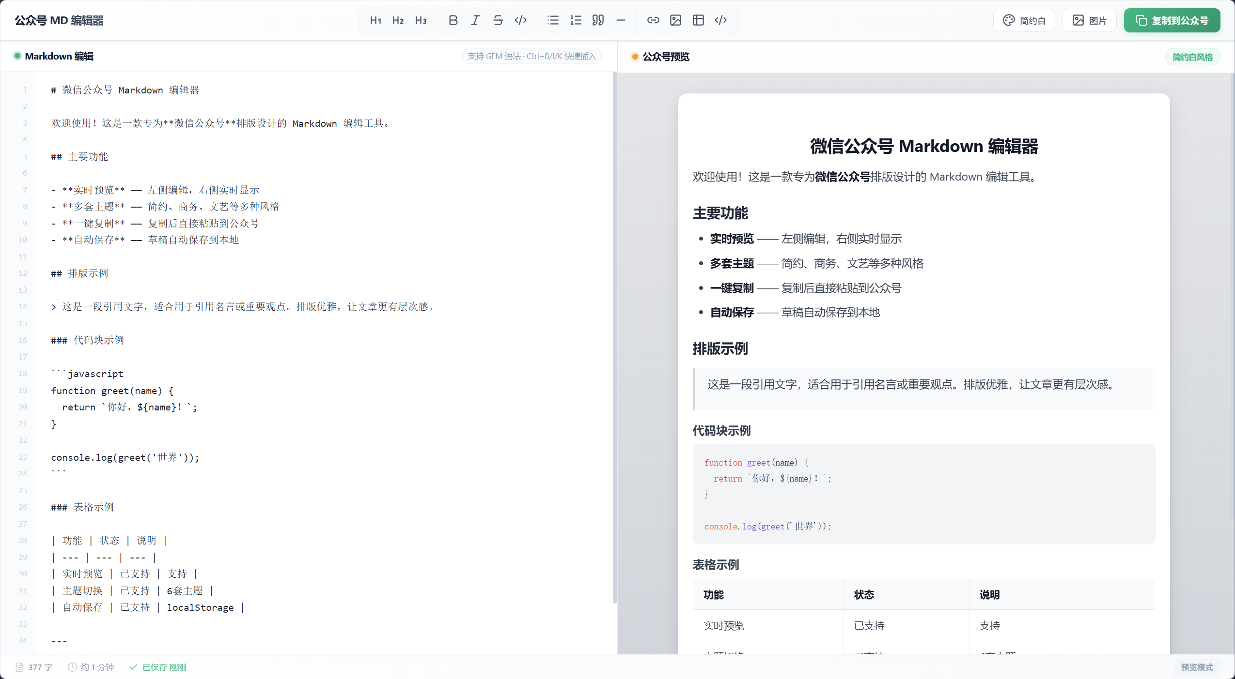The height and width of the screenshot is (679, 1235).
Task: Click the 公众号预览 panel title
Action: 666,57
